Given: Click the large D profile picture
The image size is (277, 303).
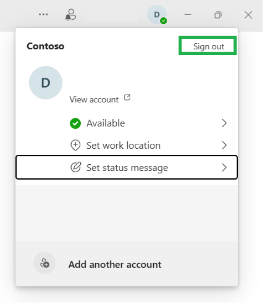Looking at the screenshot, I should [46, 83].
